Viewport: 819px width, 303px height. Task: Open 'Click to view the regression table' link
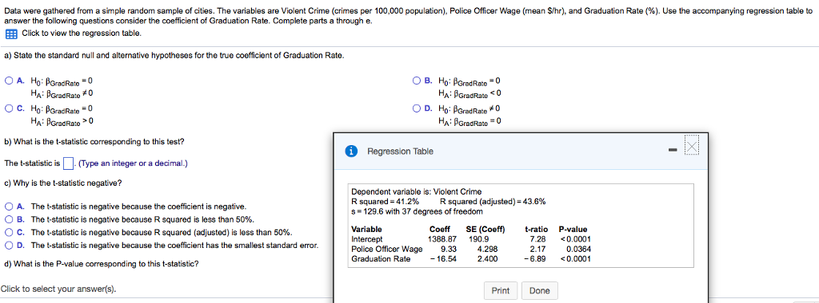click(81, 33)
